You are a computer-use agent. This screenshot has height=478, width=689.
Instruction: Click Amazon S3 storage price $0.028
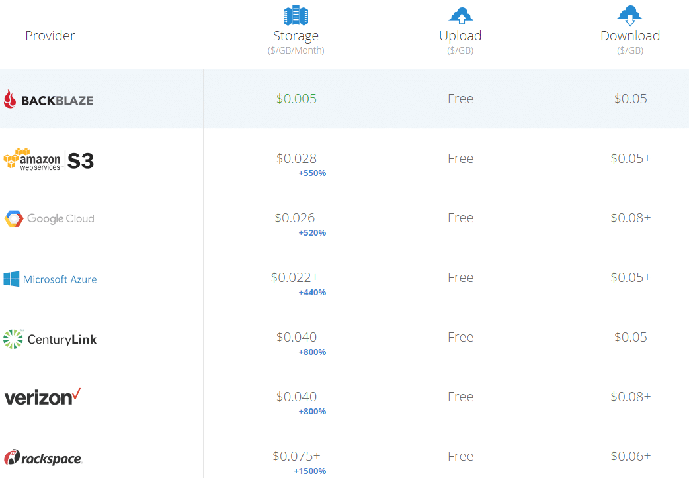pos(297,158)
